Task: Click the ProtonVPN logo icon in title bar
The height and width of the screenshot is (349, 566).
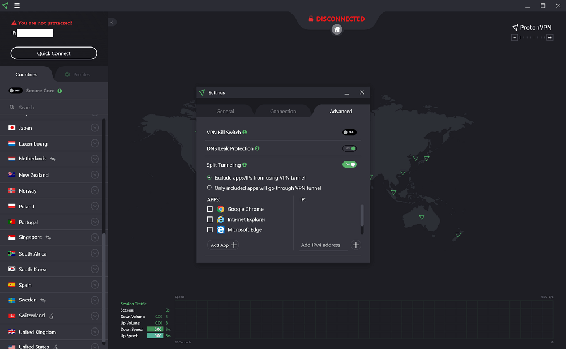Action: coord(6,6)
